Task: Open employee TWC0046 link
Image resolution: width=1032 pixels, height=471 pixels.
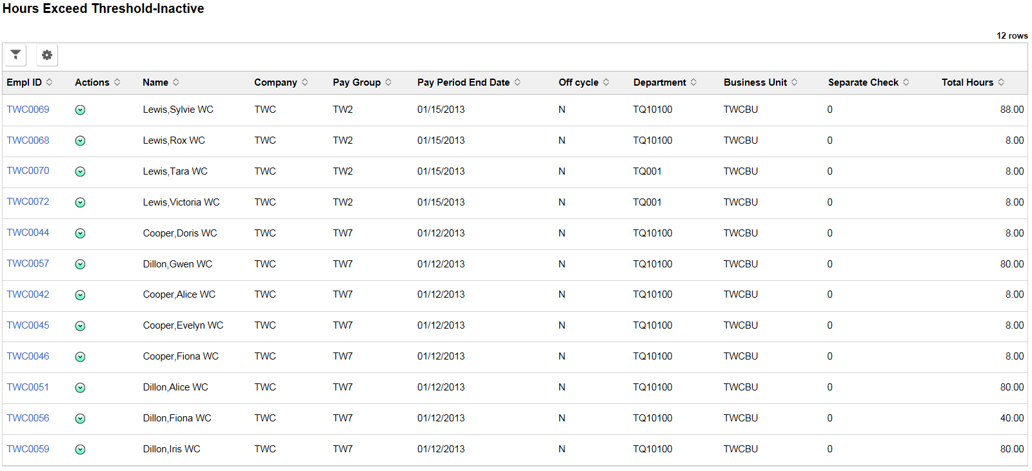Action: tap(28, 356)
